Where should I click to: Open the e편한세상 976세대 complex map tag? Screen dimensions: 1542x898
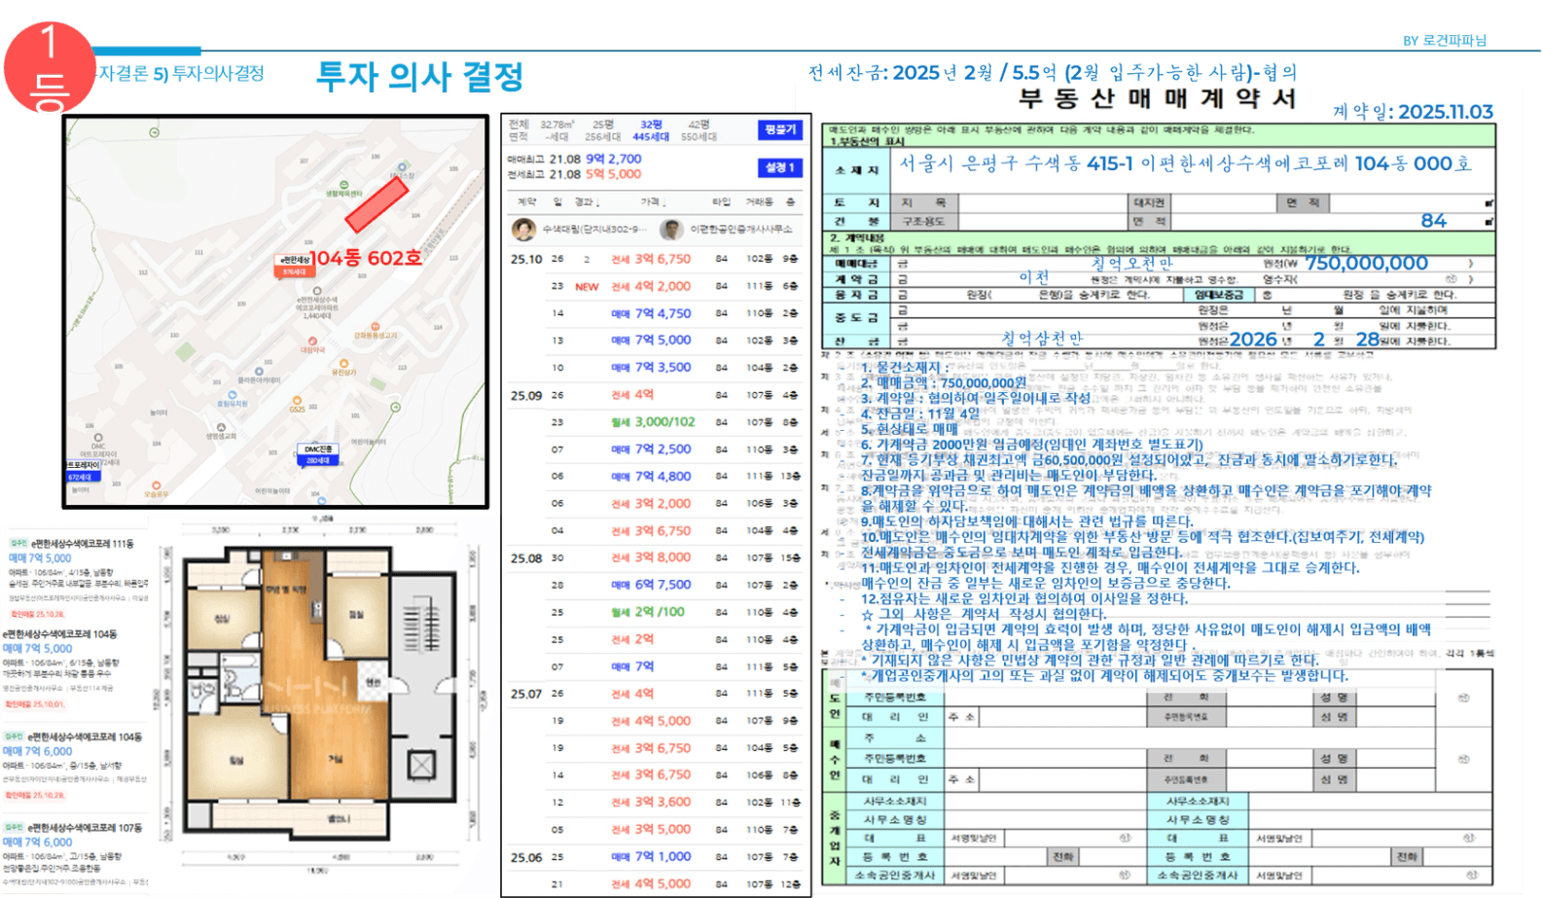coord(294,266)
